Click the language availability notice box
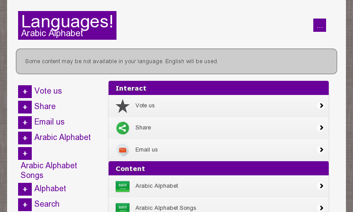353x212 pixels. pyautogui.click(x=176, y=61)
